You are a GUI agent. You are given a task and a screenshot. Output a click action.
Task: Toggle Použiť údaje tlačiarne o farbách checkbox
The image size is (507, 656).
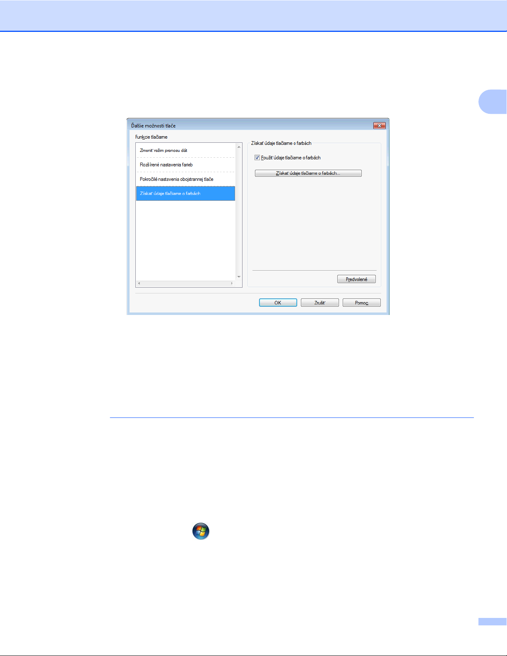257,158
